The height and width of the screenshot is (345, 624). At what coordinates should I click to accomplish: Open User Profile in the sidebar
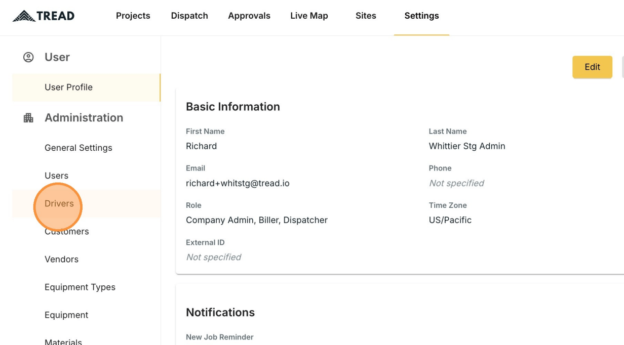(x=86, y=88)
